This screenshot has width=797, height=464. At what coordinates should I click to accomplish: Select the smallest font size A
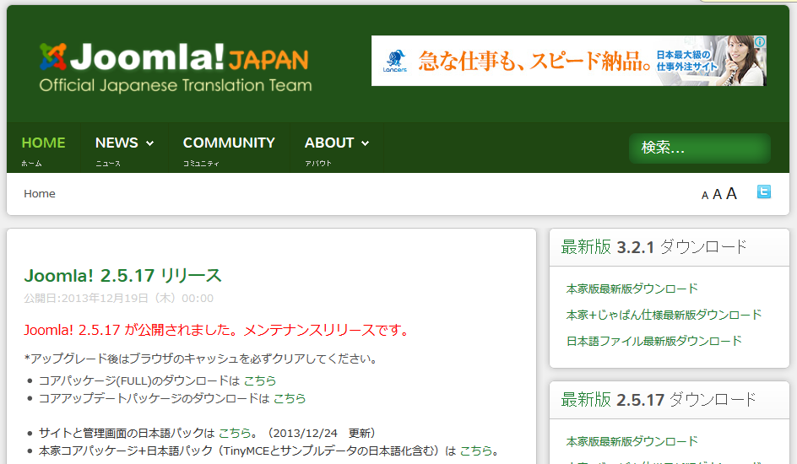pyautogui.click(x=704, y=196)
